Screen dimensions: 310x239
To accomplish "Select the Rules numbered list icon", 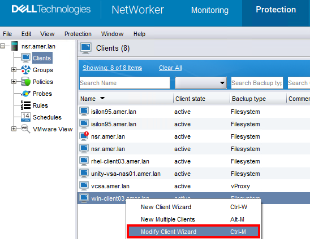I will pos(25,105).
